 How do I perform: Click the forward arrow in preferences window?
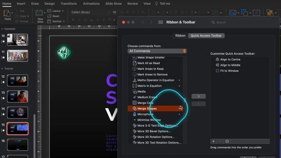point(151,22)
